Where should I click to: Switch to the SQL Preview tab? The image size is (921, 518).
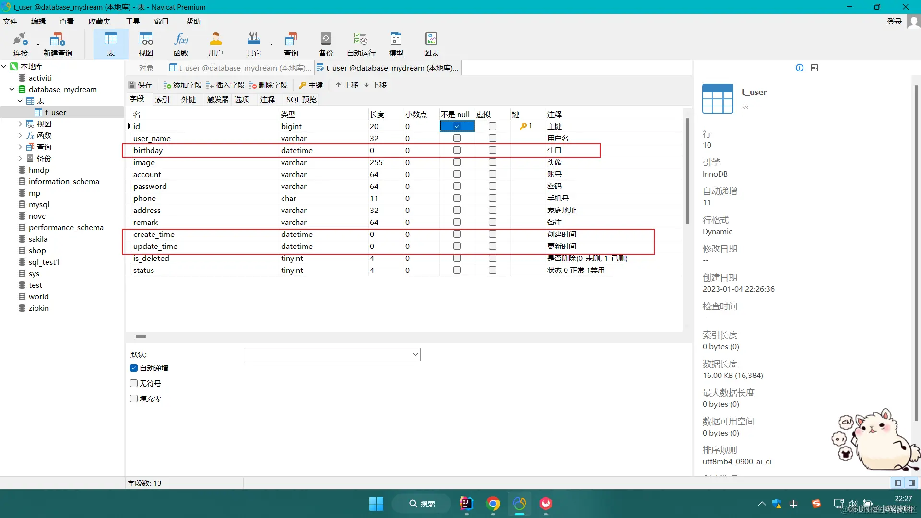click(301, 99)
